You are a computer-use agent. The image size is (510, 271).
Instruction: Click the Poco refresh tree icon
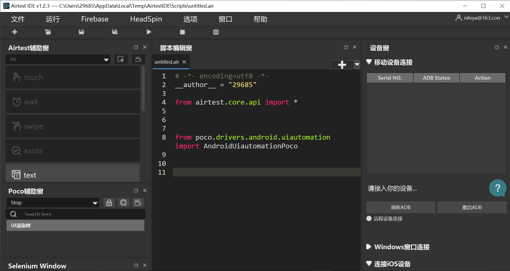[124, 203]
